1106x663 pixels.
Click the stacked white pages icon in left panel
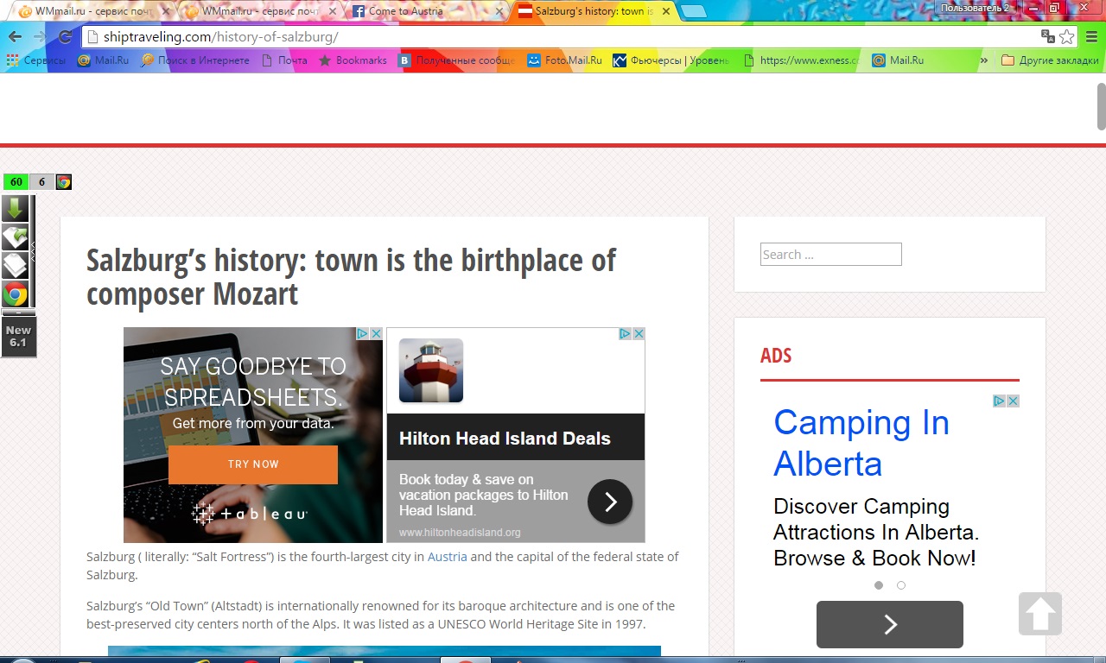tap(15, 265)
